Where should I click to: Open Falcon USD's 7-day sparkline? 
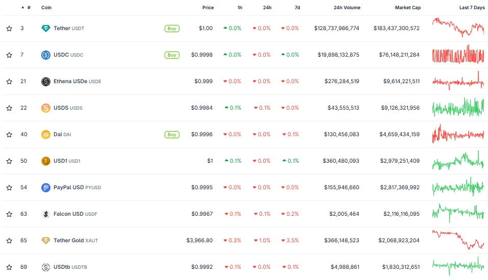click(458, 213)
